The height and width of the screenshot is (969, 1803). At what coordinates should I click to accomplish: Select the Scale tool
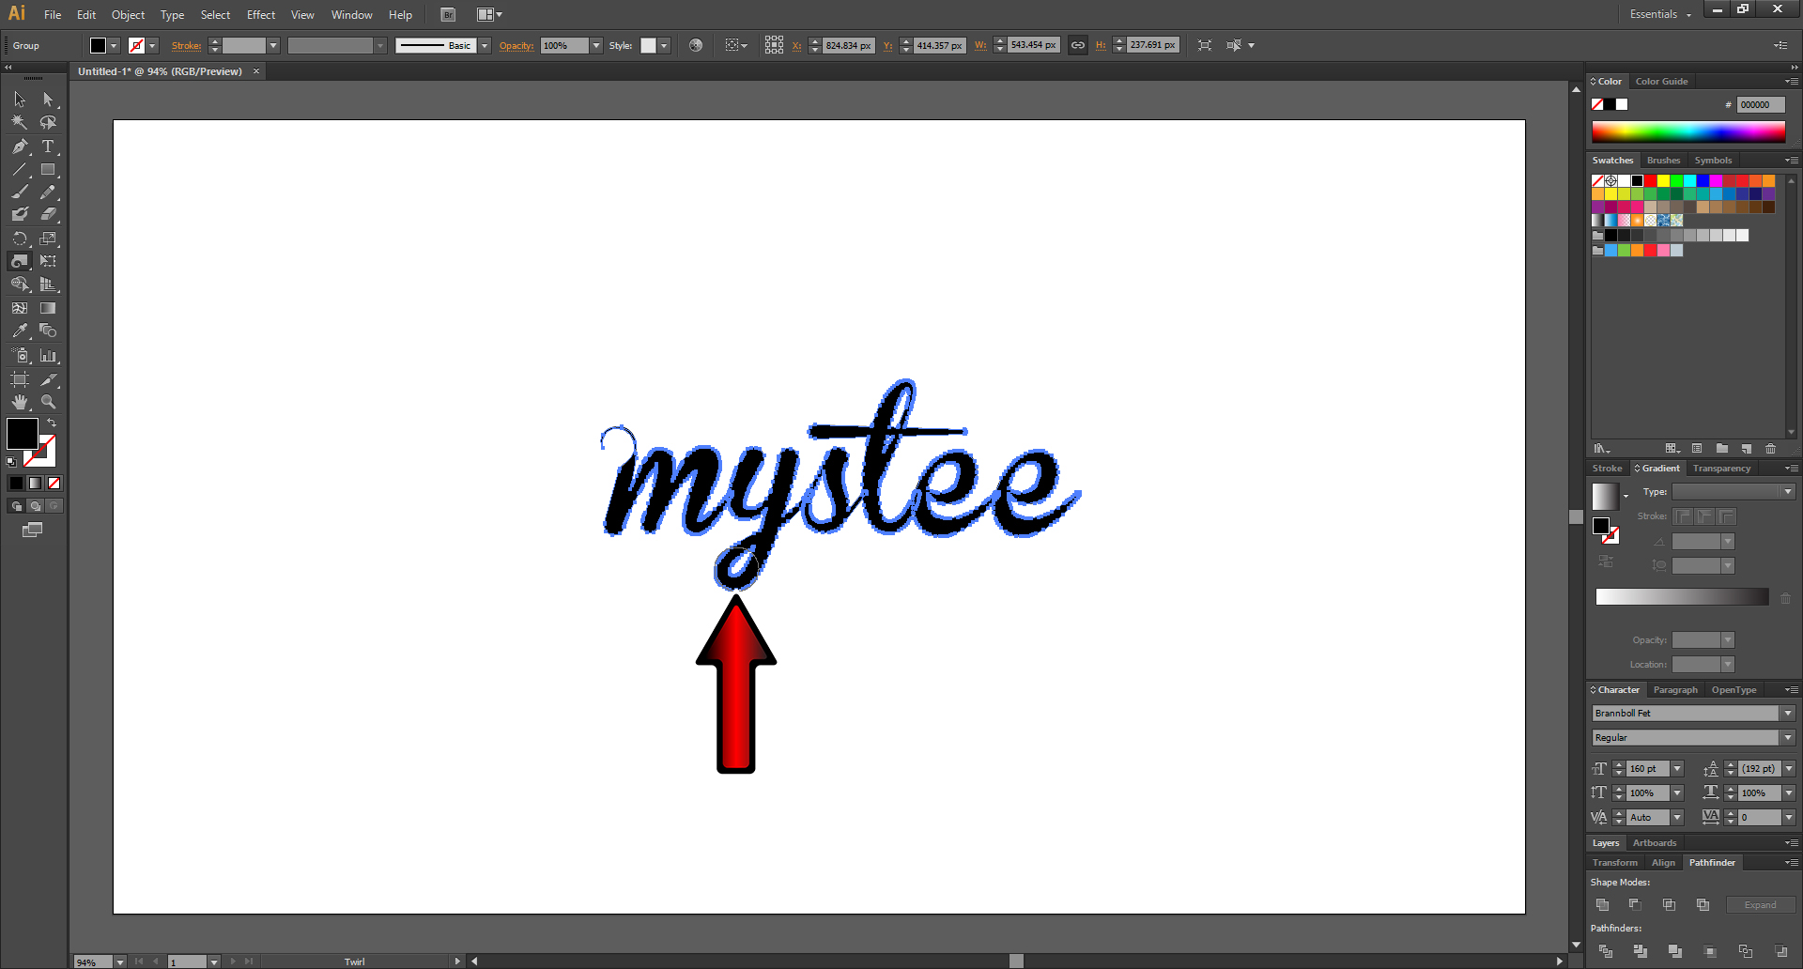point(48,238)
